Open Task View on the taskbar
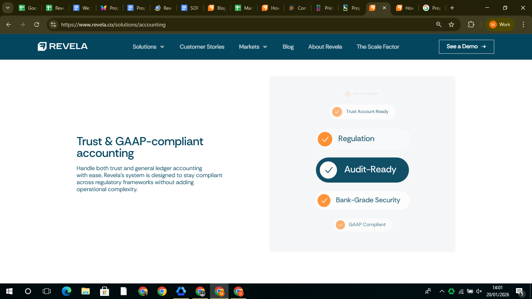This screenshot has height=299, width=532. coord(47,291)
